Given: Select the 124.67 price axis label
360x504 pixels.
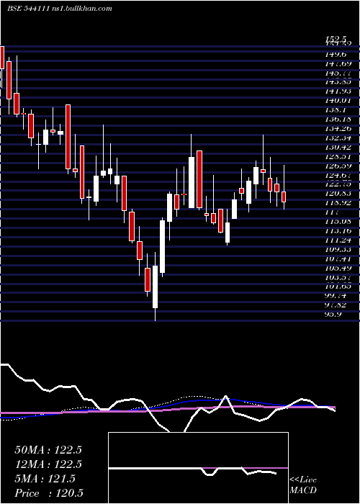Looking at the screenshot, I should pos(338,175).
